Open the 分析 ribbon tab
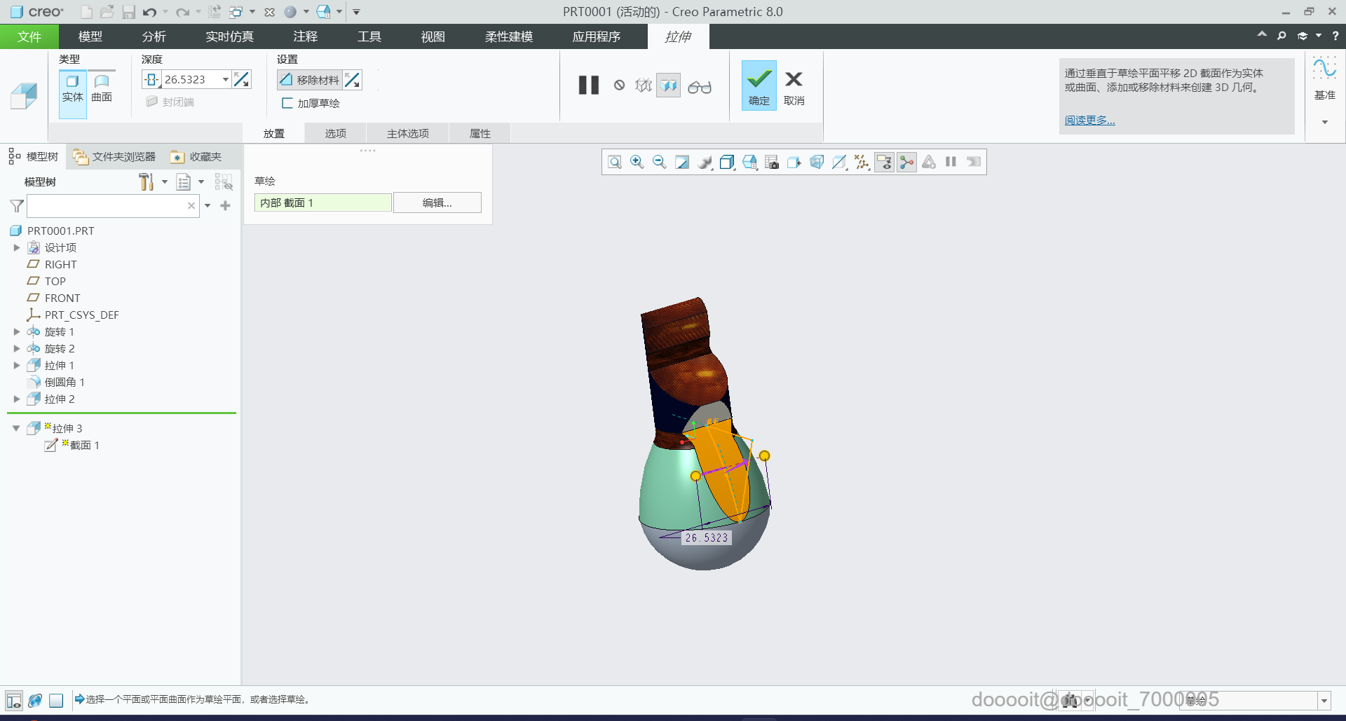Image resolution: width=1346 pixels, height=721 pixels. click(x=154, y=36)
